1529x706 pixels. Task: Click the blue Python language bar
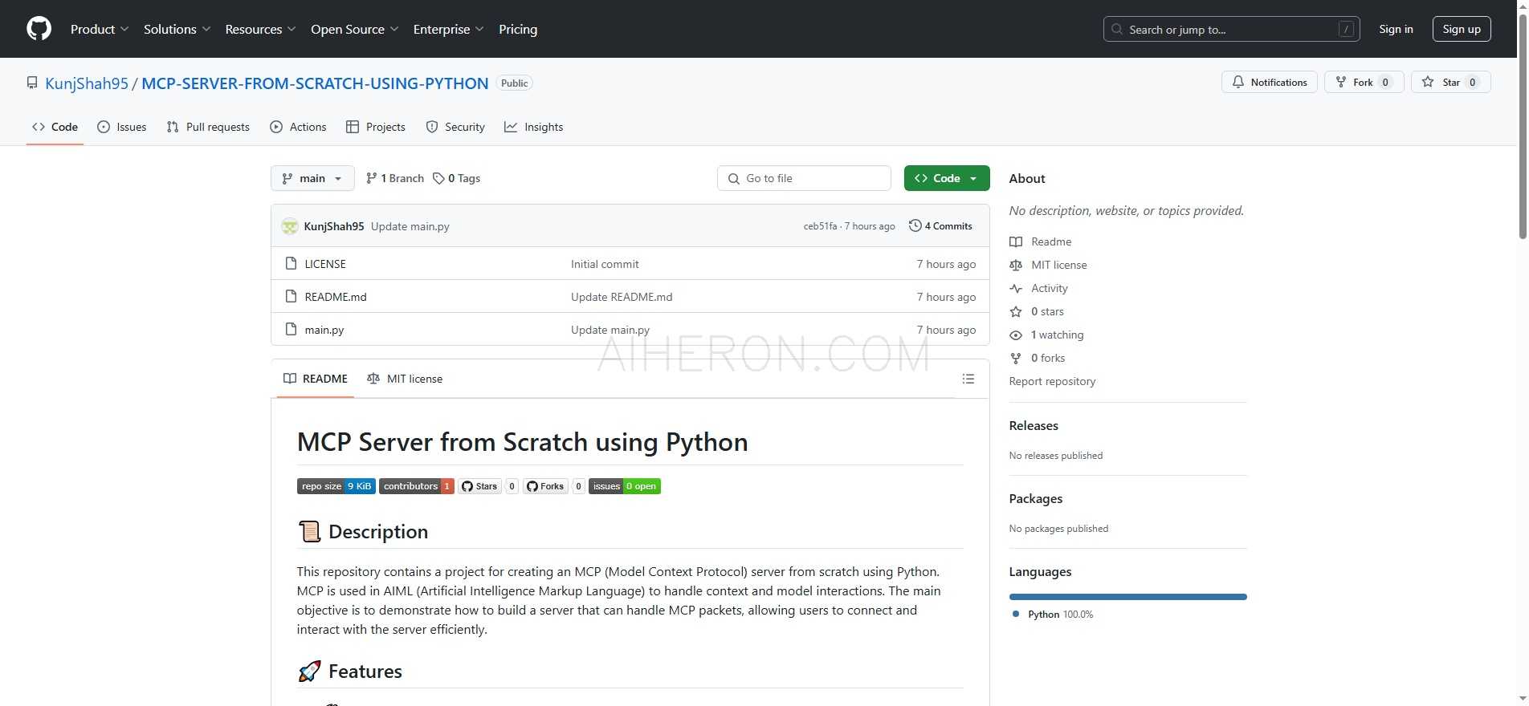click(1127, 597)
